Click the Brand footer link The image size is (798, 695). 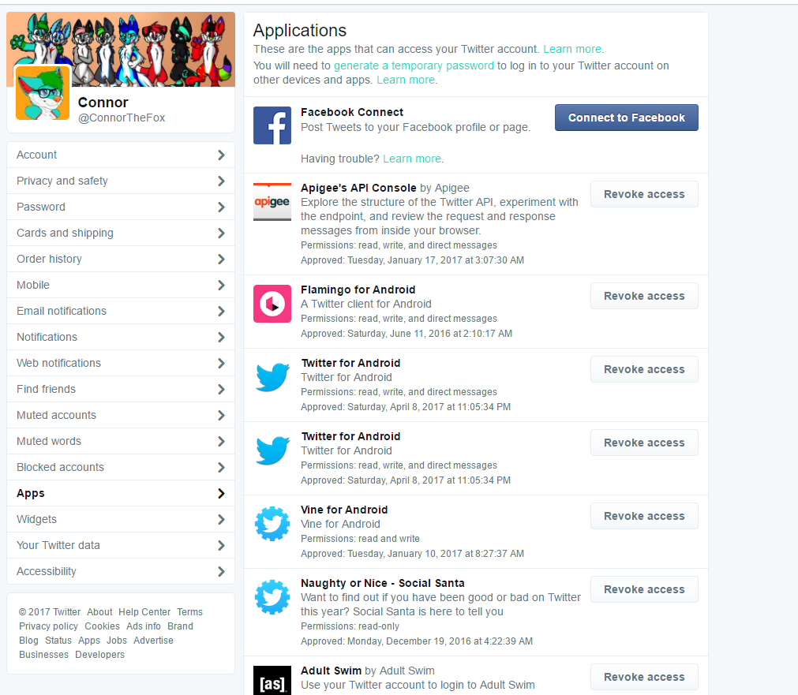point(180,626)
